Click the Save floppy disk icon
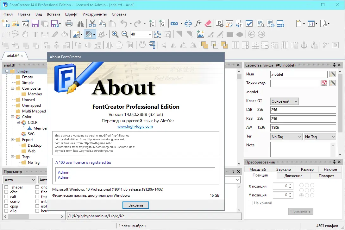 [x=35, y=23]
